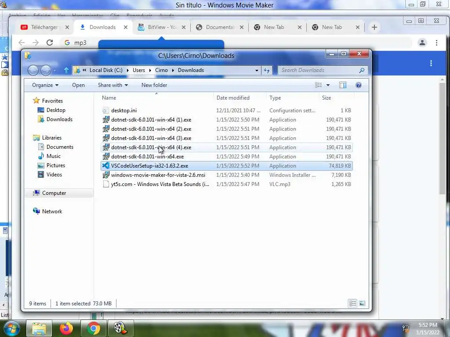Open Videos library in navigation pane
The height and width of the screenshot is (337, 450).
click(54, 174)
